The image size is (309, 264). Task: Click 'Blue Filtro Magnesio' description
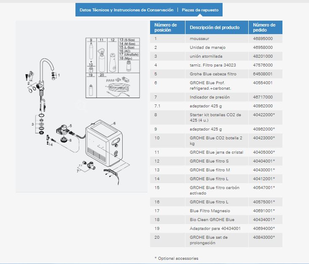click(x=210, y=211)
